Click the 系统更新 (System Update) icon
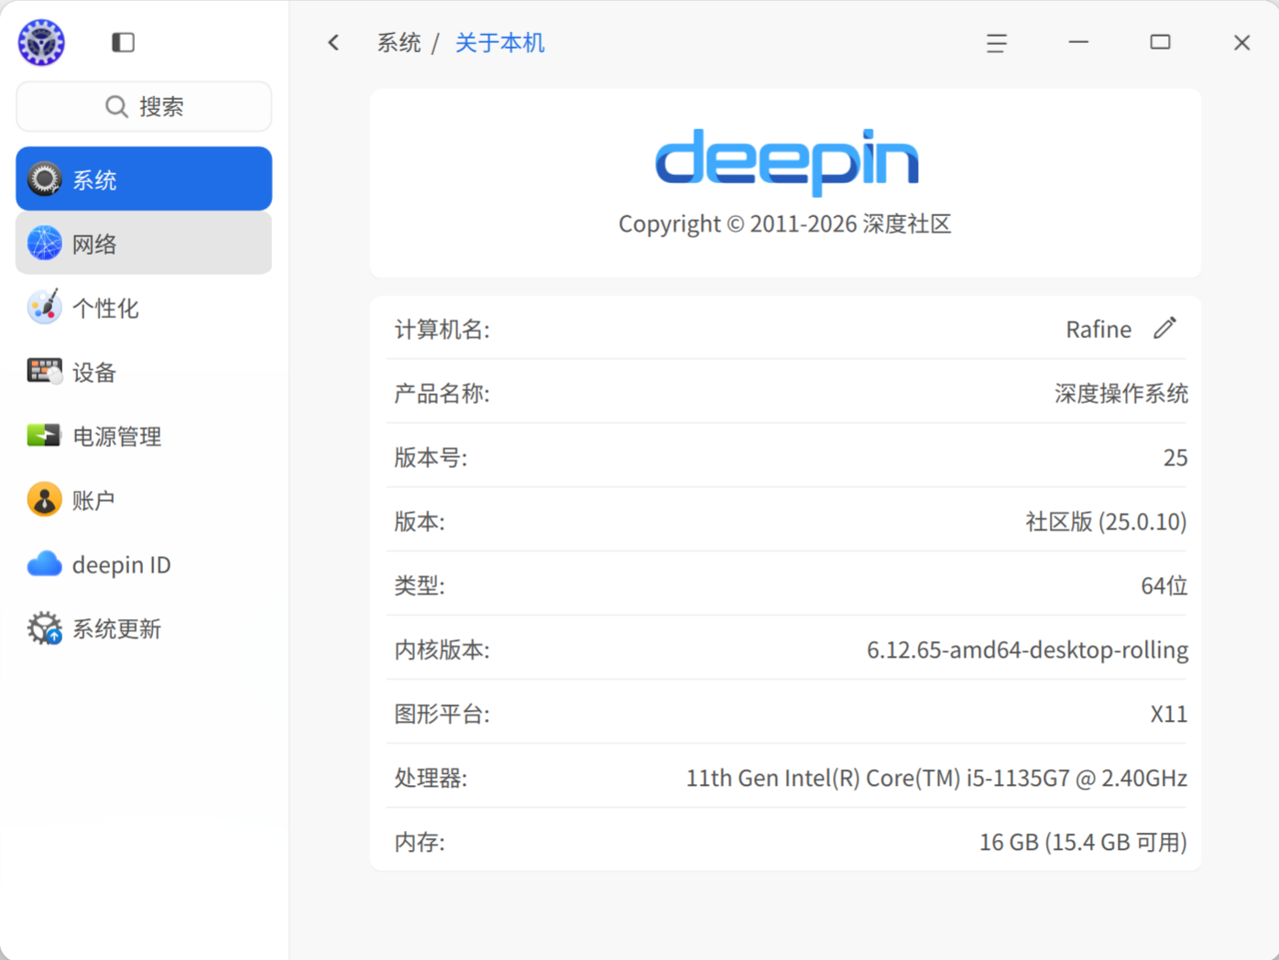 click(x=44, y=628)
